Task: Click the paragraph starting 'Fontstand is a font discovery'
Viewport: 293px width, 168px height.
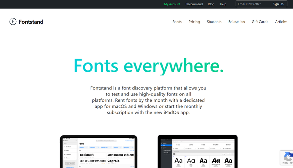Action: (x=148, y=100)
